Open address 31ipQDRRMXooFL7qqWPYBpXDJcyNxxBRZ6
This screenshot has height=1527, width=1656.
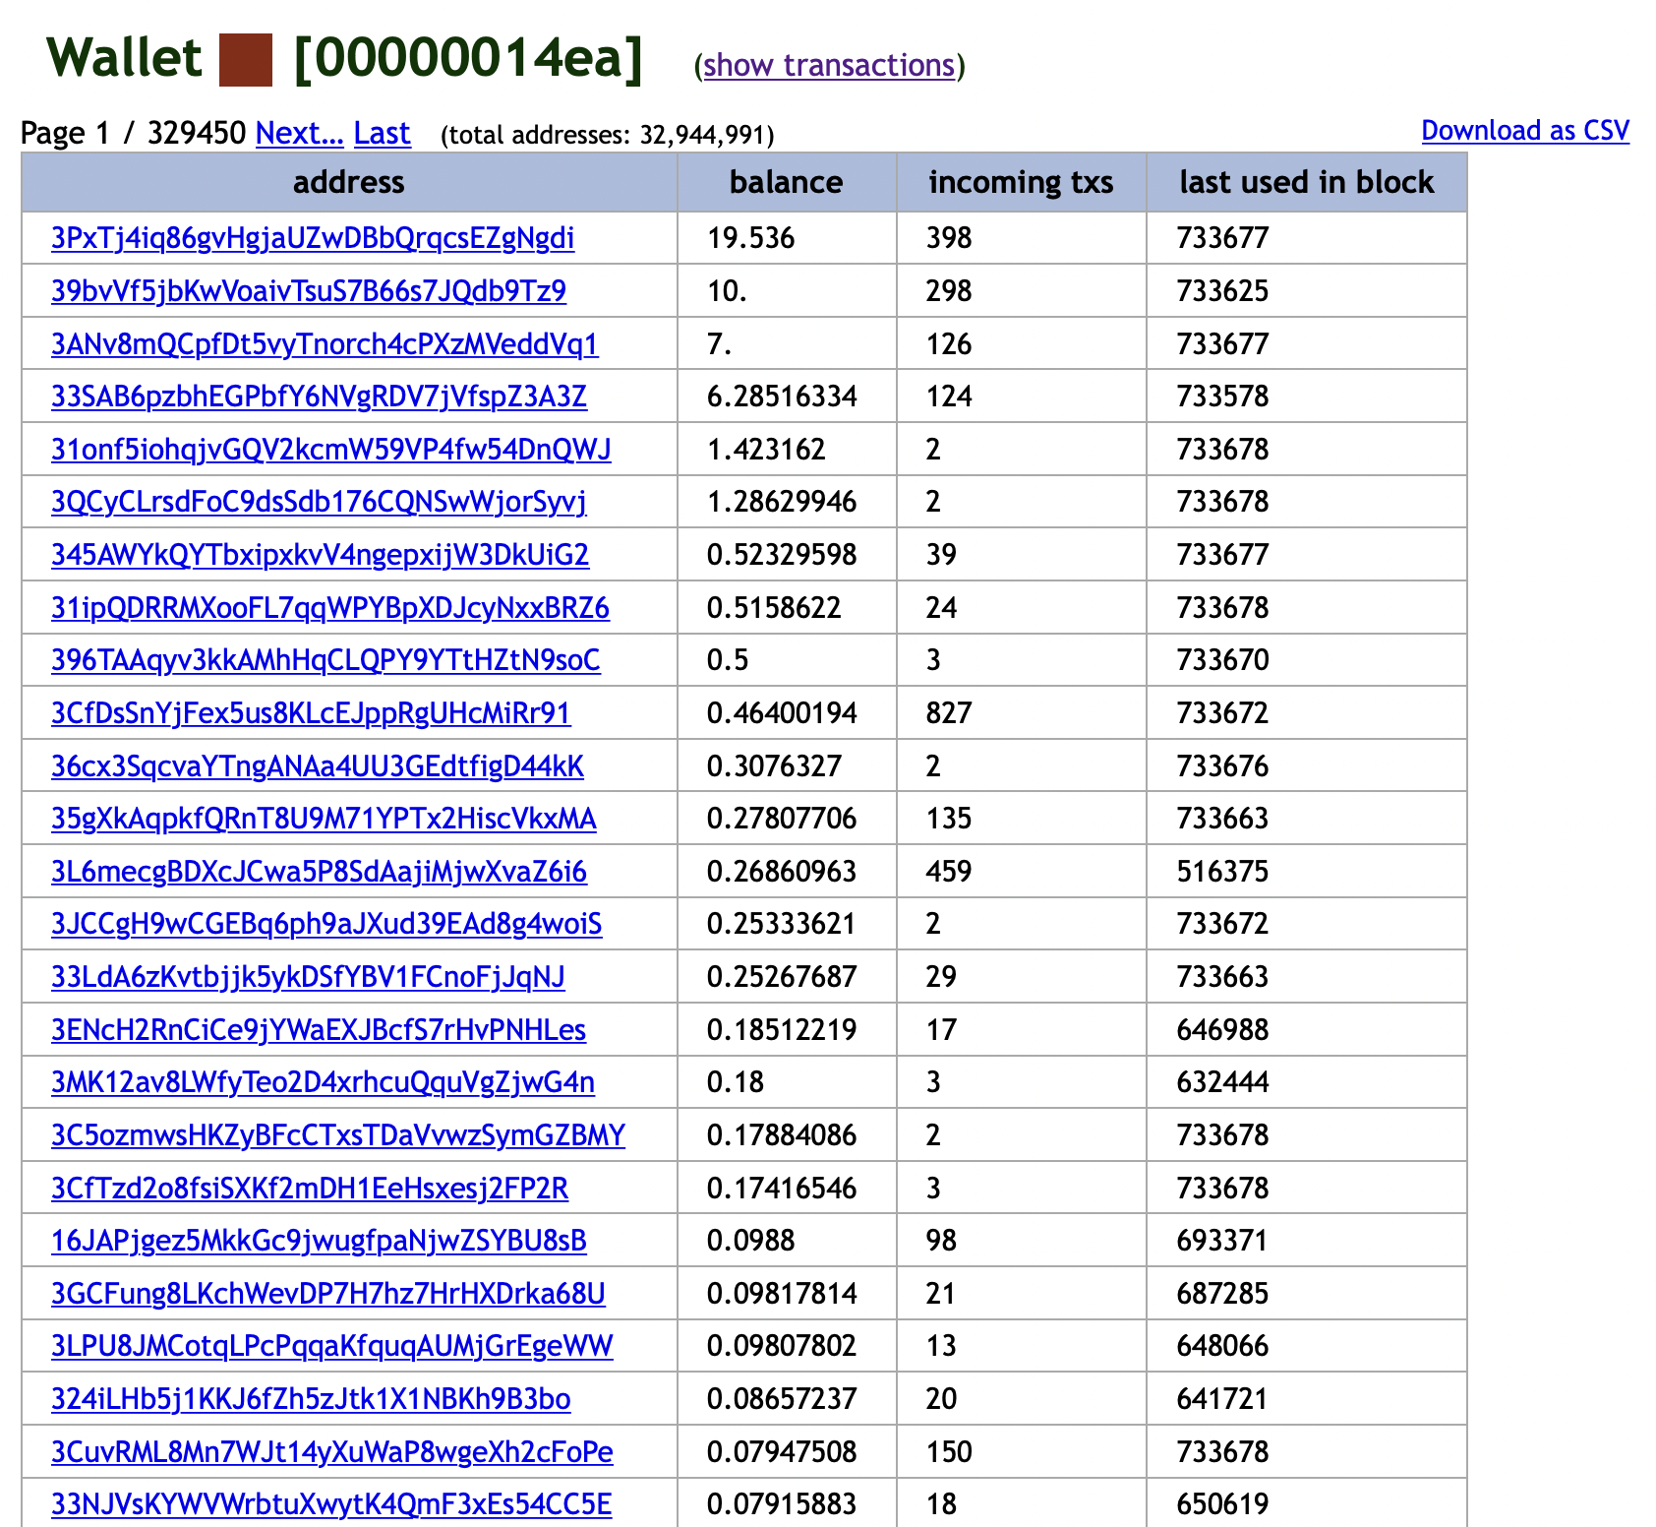(x=330, y=608)
